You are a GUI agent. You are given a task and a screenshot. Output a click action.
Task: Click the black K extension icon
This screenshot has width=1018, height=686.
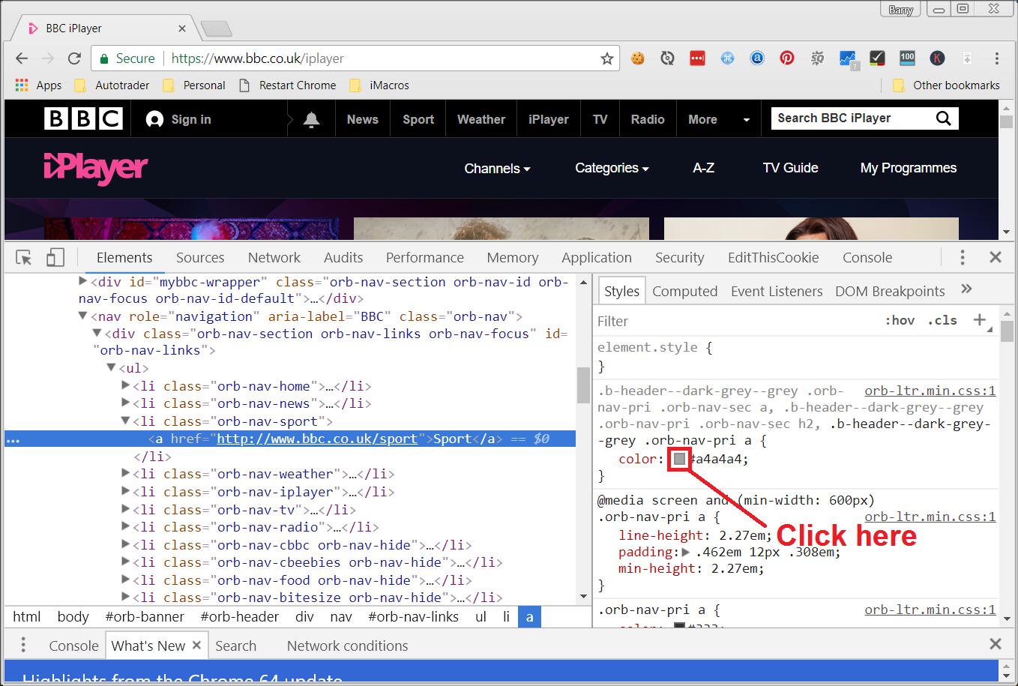tap(937, 58)
